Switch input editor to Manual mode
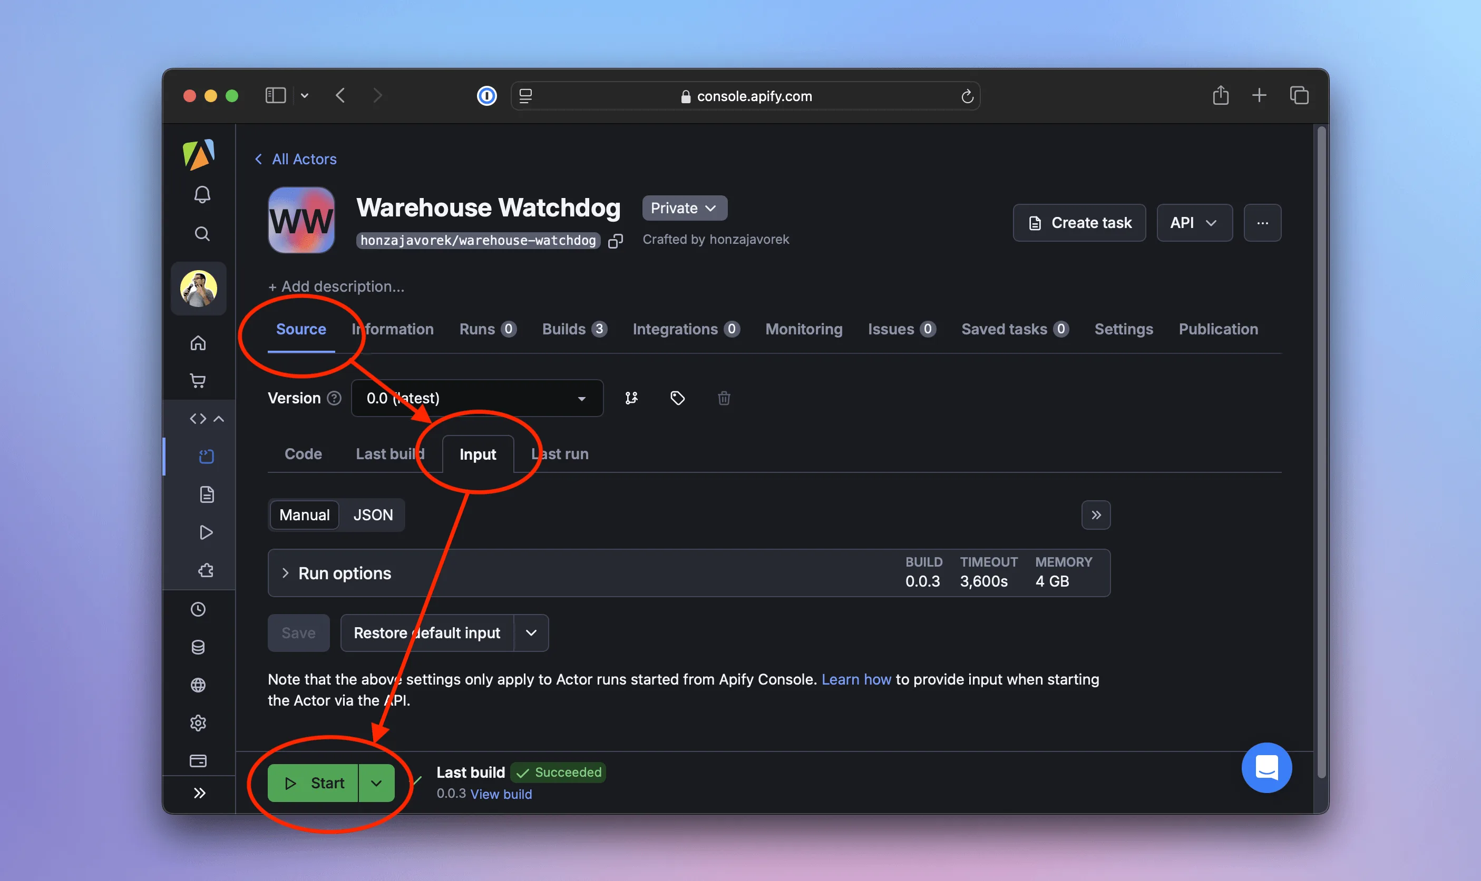This screenshot has width=1481, height=881. pyautogui.click(x=304, y=514)
